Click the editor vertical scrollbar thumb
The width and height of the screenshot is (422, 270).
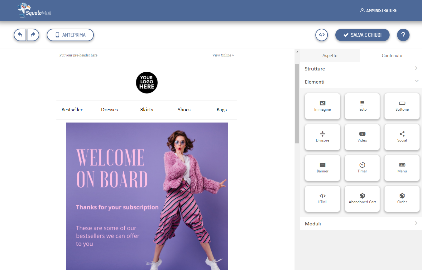[x=297, y=103]
